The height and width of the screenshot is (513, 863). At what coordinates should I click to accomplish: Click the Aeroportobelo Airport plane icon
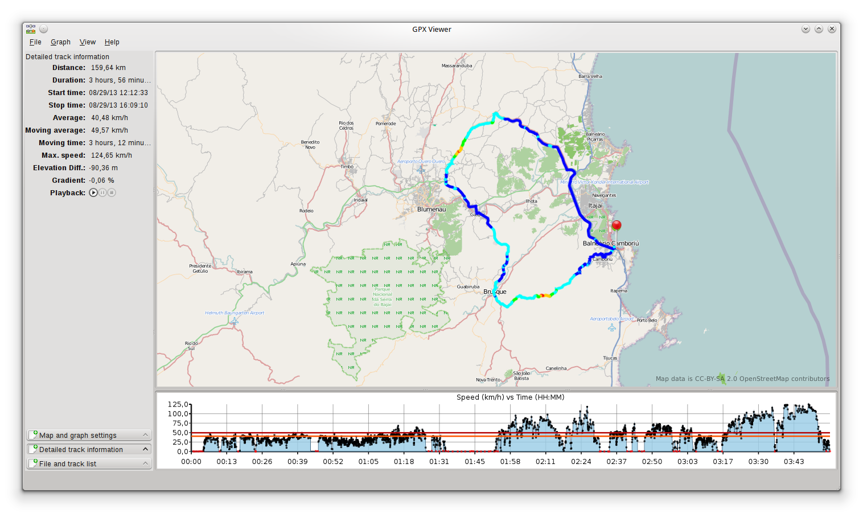pos(612,327)
